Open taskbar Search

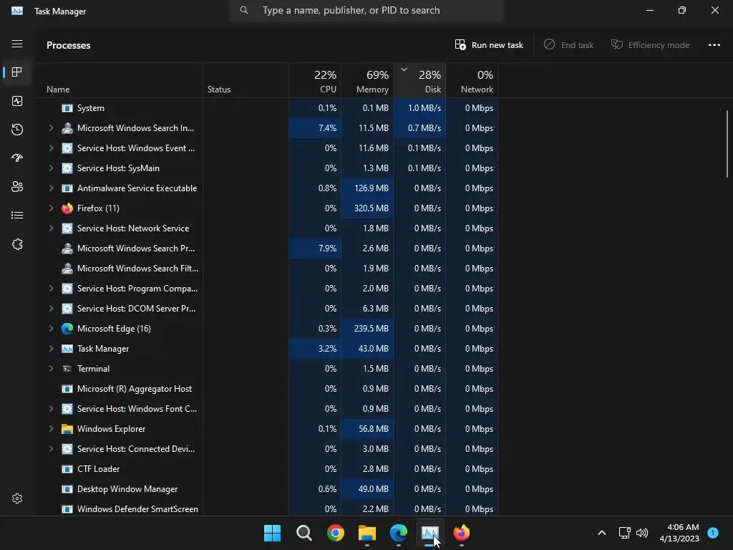pos(304,533)
